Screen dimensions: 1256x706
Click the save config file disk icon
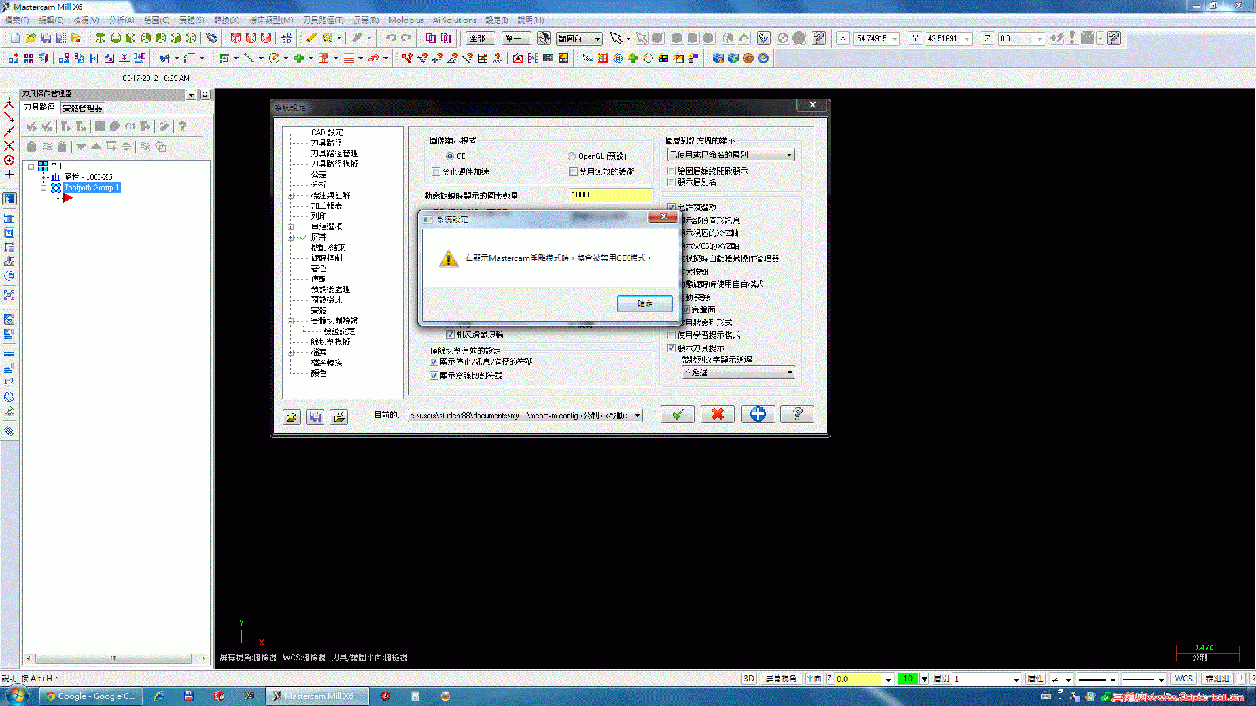coord(315,417)
